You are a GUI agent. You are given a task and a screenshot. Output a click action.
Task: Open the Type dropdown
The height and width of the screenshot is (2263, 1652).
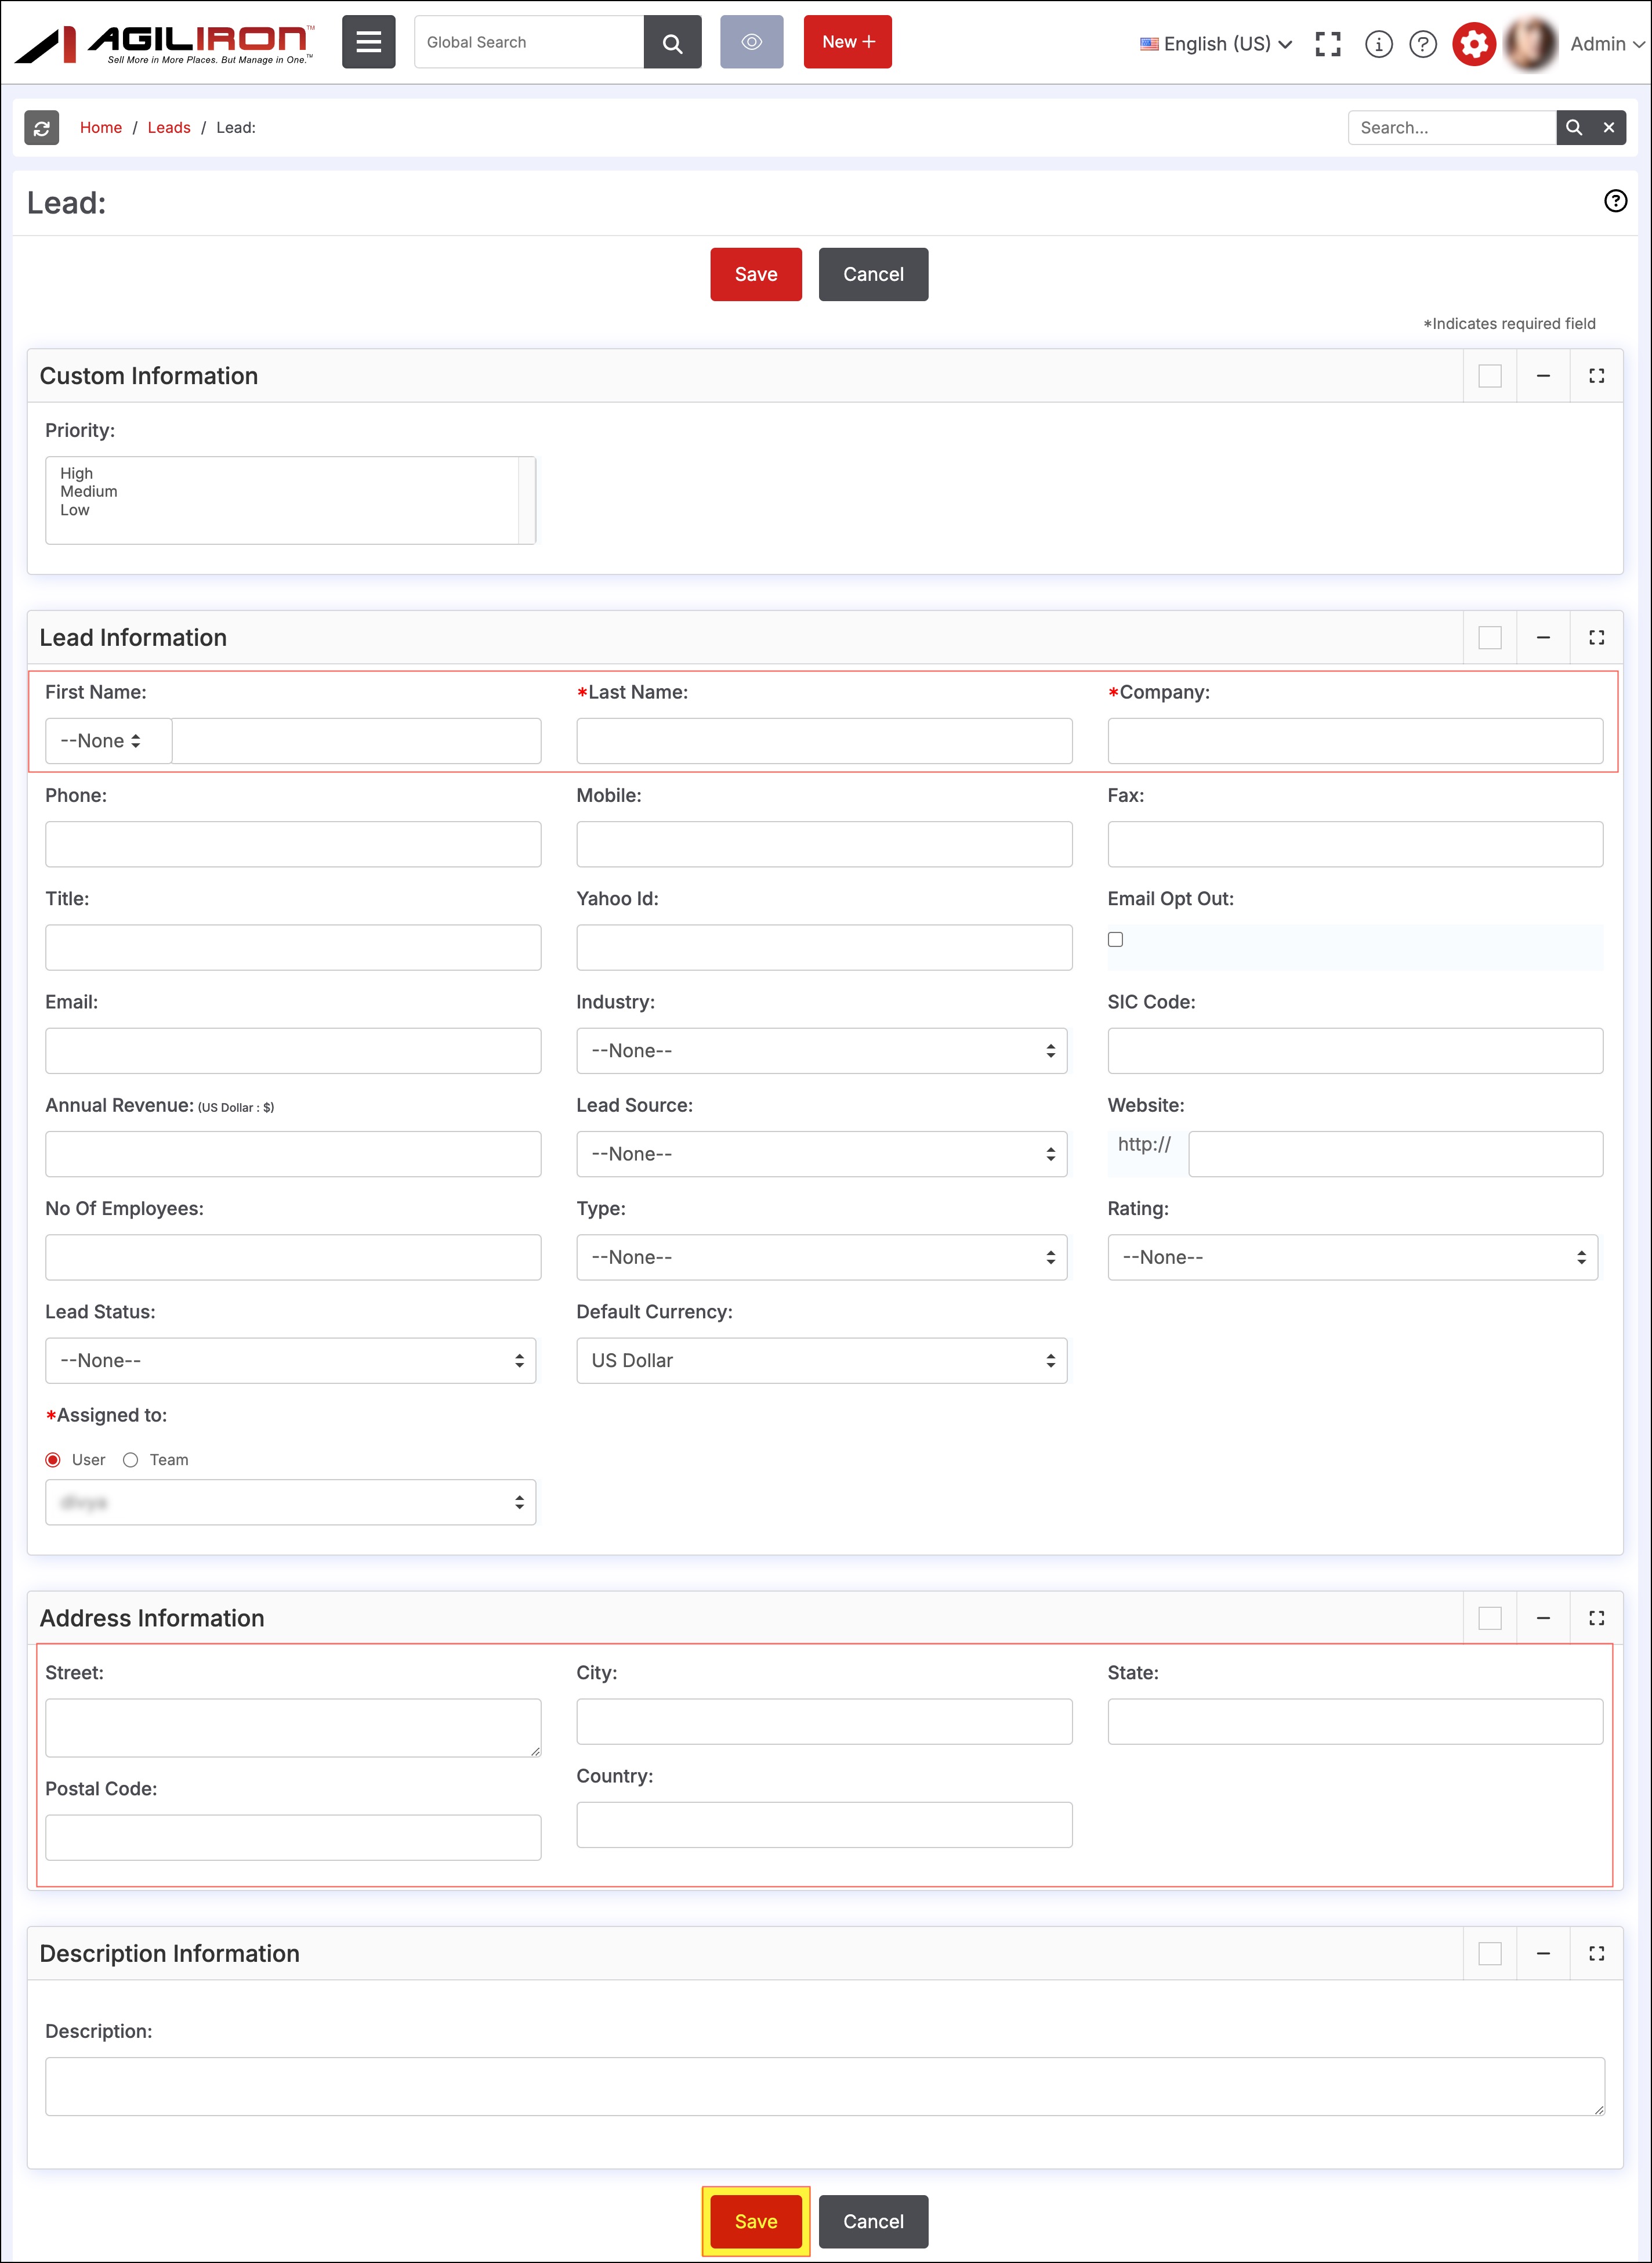(x=821, y=1257)
